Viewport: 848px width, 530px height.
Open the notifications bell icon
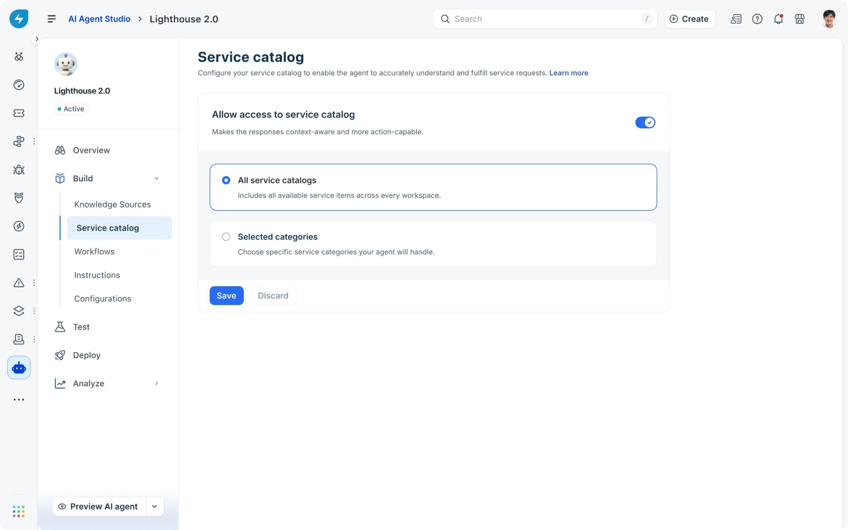(x=778, y=19)
